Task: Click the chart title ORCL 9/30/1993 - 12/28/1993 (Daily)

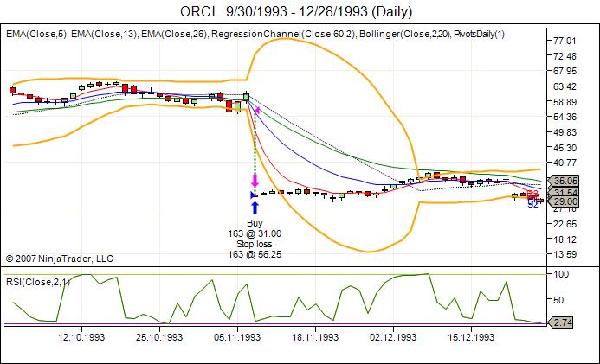Action: [296, 11]
